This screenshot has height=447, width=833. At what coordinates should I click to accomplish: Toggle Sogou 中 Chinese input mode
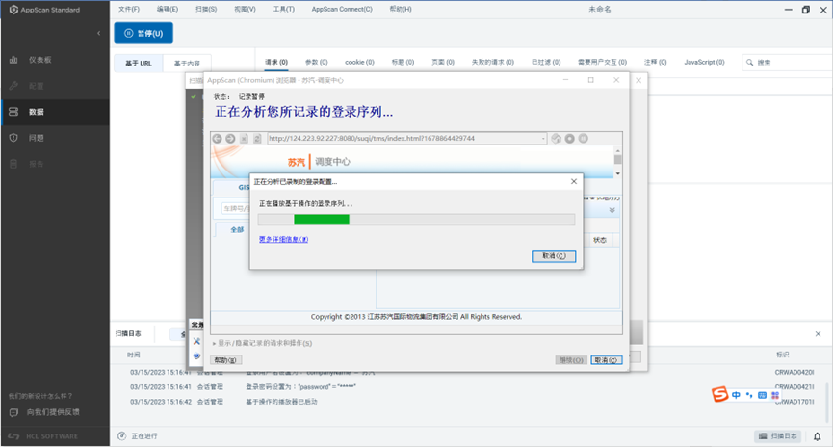736,395
